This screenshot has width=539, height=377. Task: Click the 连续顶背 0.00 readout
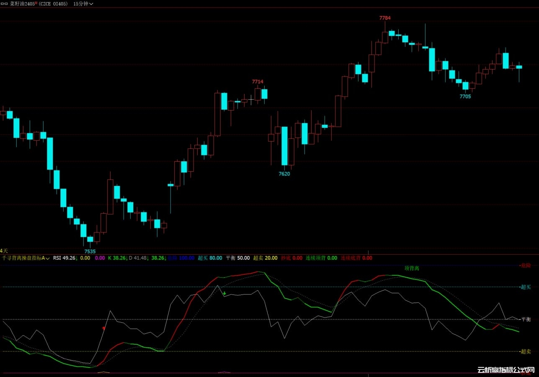321,258
